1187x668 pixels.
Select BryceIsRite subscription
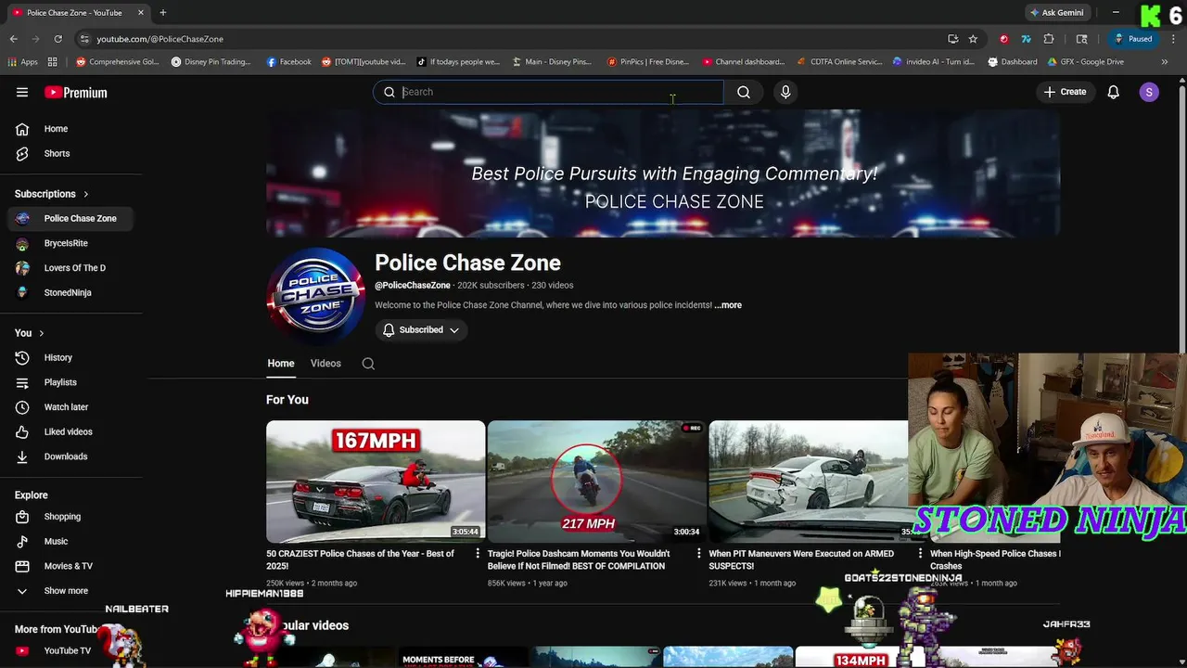[x=70, y=243]
